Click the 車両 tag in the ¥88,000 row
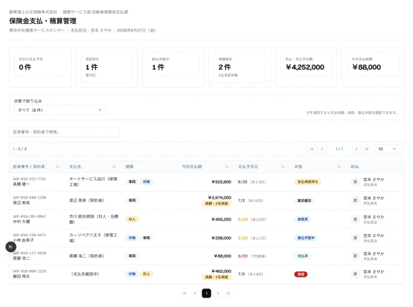 click(132, 256)
